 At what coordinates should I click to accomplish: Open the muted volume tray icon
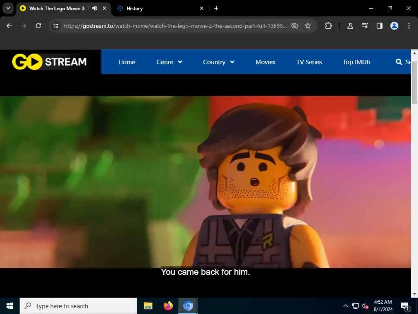(x=365, y=306)
